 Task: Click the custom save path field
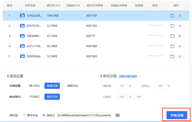pyautogui.click(x=84, y=115)
